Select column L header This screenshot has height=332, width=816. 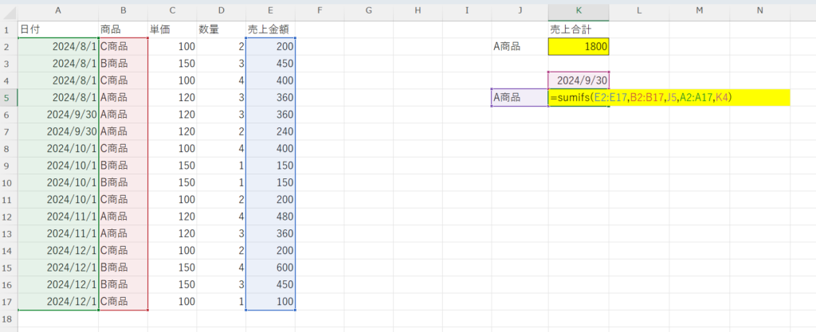tap(639, 13)
